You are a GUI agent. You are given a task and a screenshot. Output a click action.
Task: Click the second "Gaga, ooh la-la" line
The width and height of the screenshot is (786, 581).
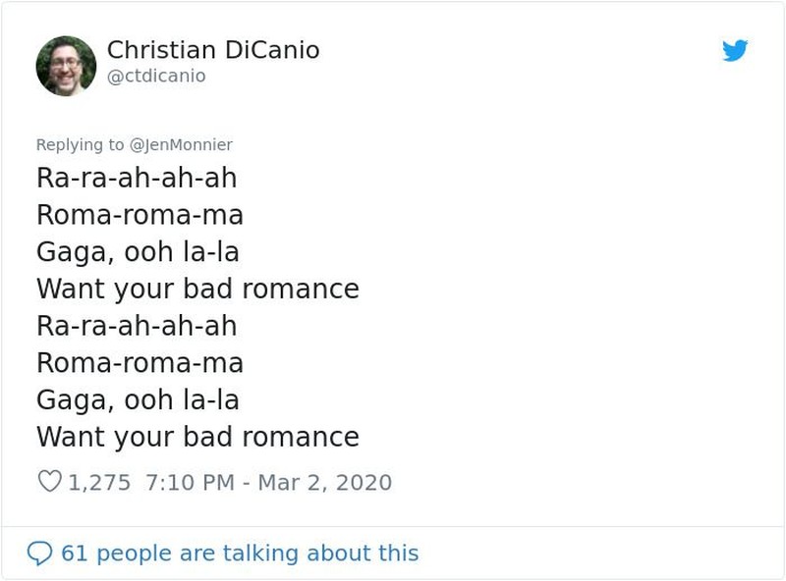(x=138, y=400)
